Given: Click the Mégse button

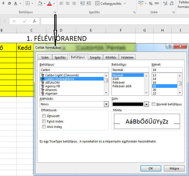Looking at the screenshot, I should tap(174, 168).
